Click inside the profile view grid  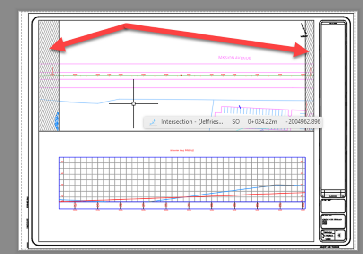[182, 179]
